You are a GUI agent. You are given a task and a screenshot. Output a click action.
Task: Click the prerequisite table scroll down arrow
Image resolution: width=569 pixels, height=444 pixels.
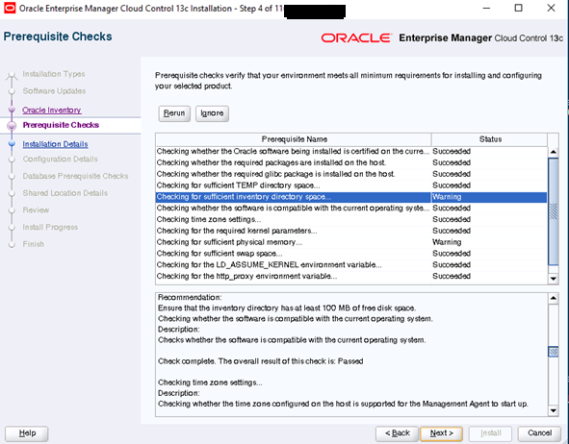(x=553, y=279)
